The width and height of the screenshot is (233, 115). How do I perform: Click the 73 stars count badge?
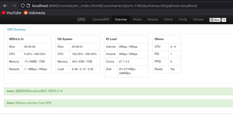tap(224, 20)
